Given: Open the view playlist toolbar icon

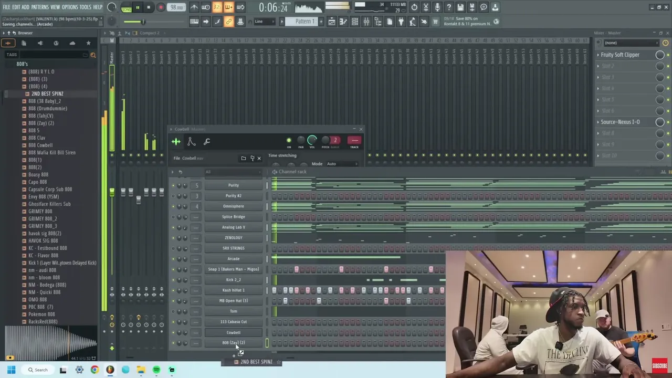Looking at the screenshot, I should 332,22.
